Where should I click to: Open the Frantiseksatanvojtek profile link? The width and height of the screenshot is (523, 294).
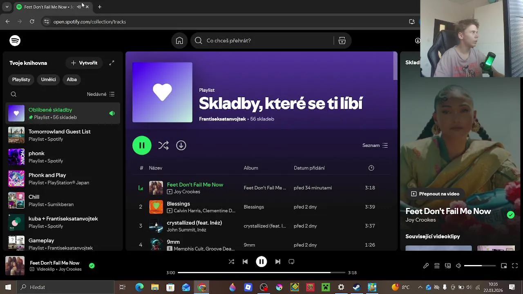pyautogui.click(x=222, y=119)
